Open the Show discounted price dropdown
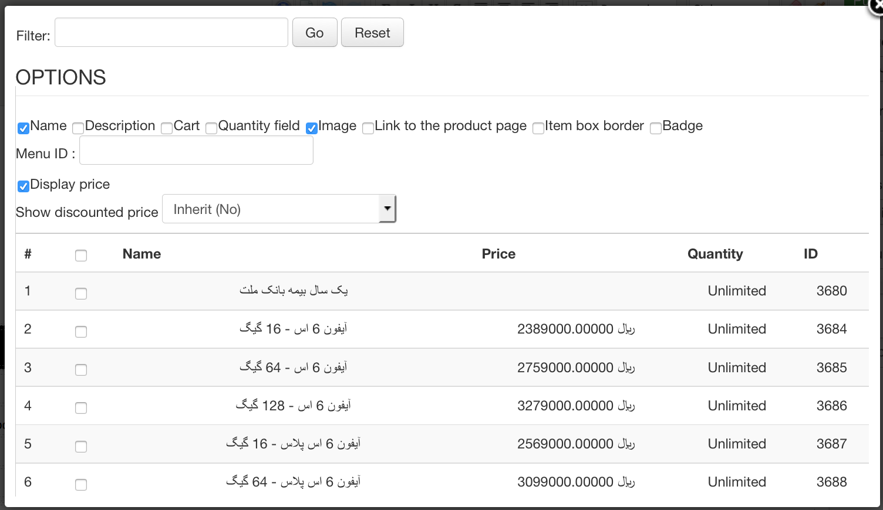 [279, 209]
